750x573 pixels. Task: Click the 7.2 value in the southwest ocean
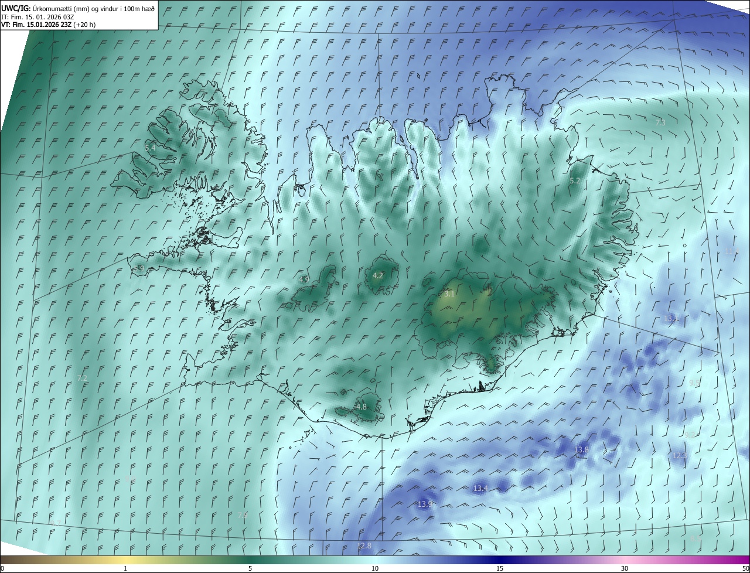82,378
